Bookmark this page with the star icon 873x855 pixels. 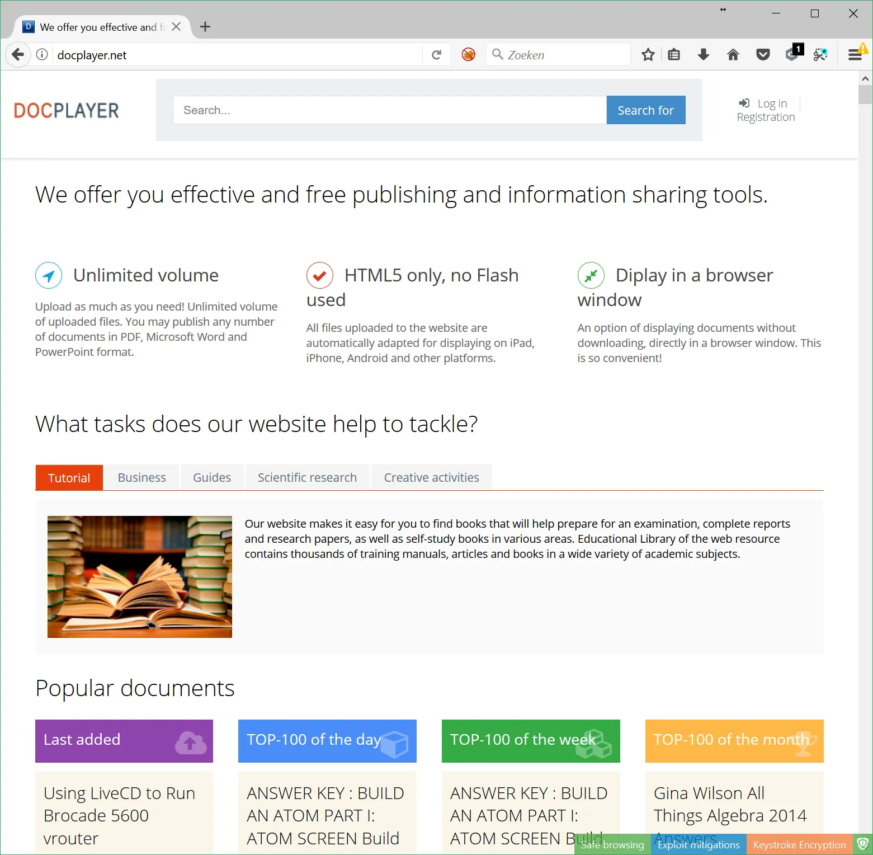pos(648,54)
